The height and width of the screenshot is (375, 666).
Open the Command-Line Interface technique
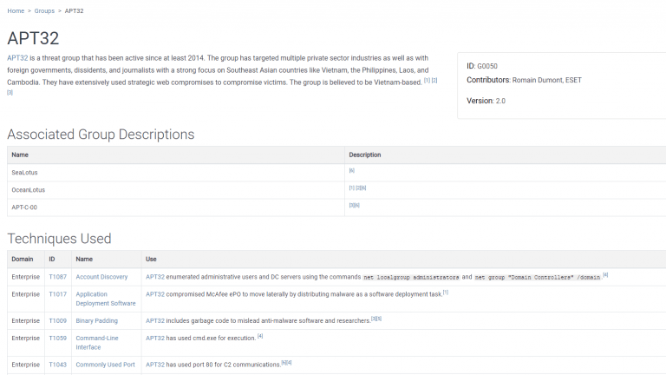tap(99, 343)
